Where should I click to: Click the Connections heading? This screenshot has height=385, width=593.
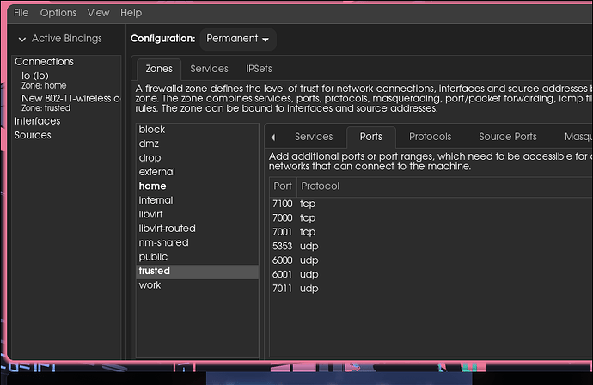pos(44,62)
